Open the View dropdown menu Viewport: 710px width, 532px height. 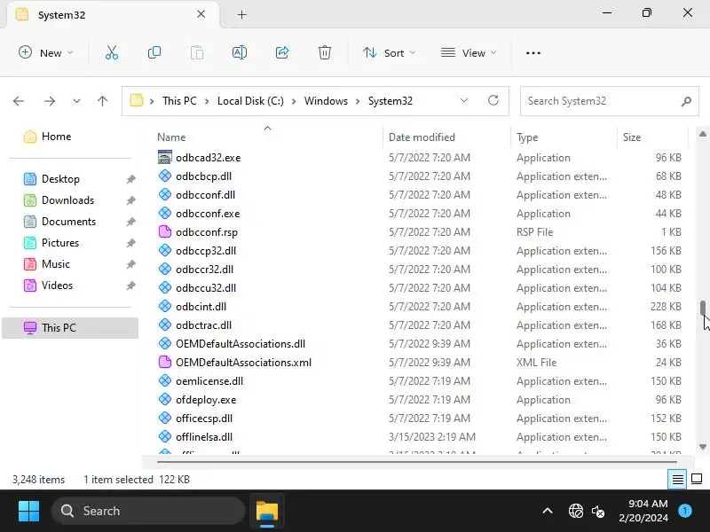pyautogui.click(x=469, y=53)
